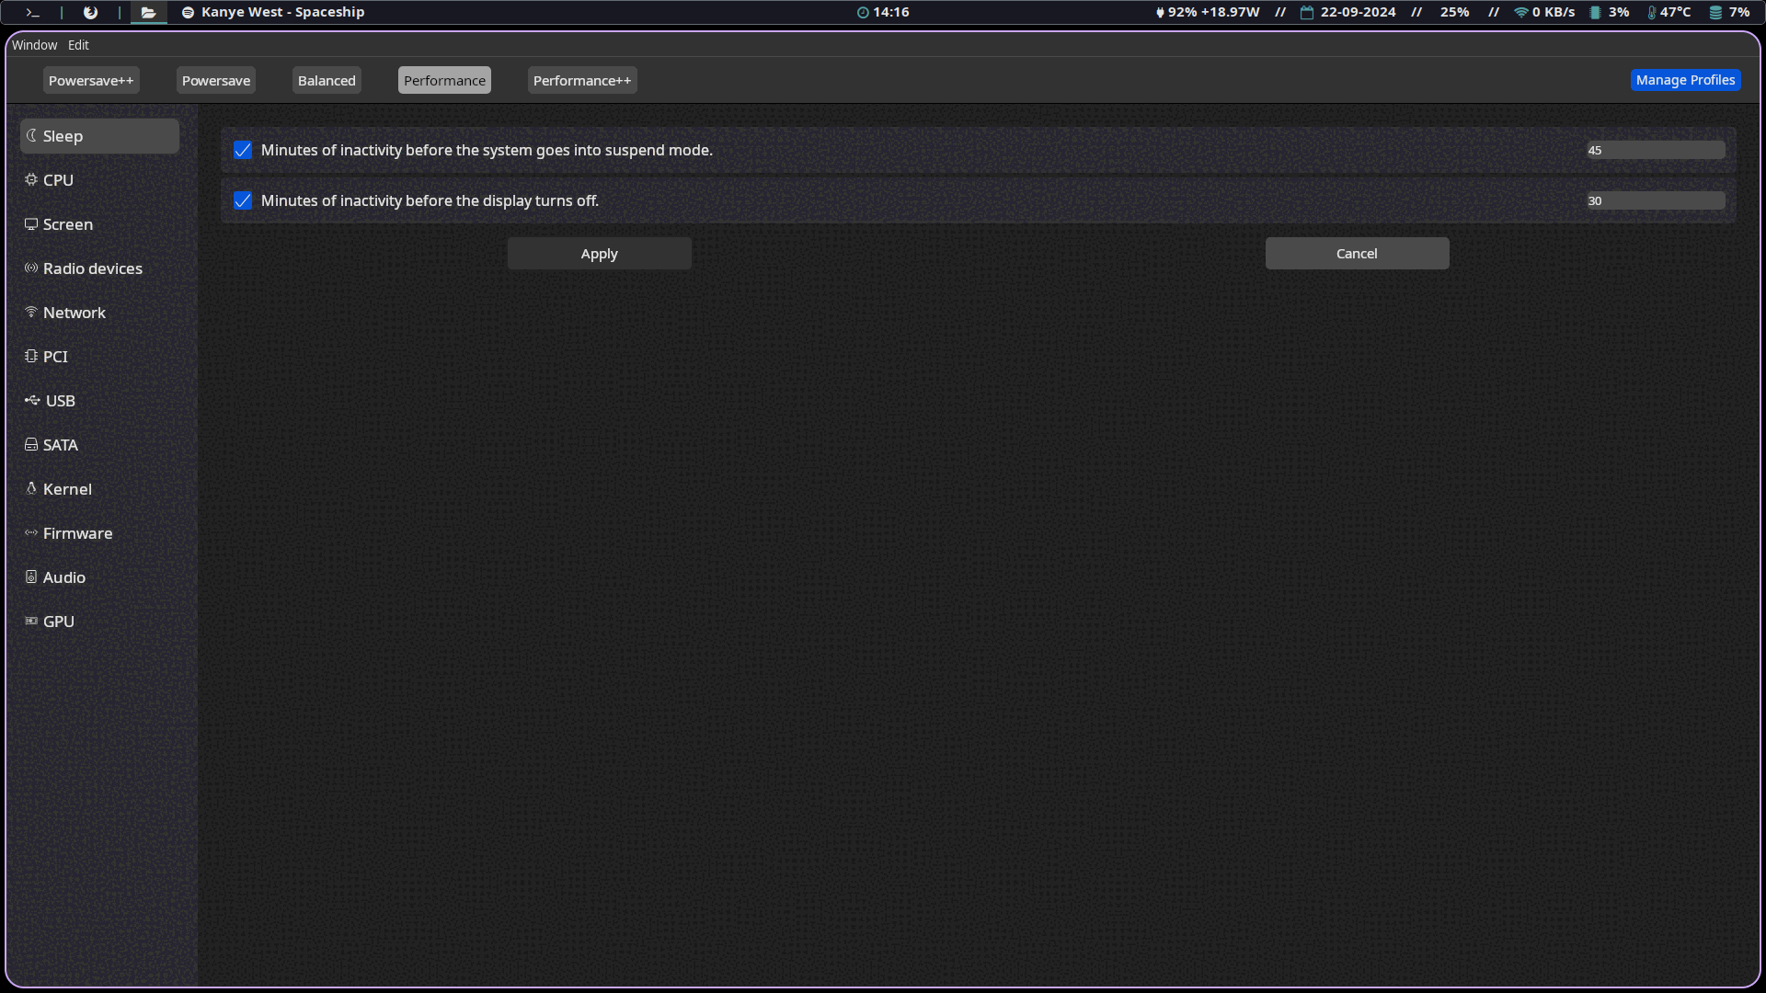Click the speaker icon next to Audio

click(31, 577)
